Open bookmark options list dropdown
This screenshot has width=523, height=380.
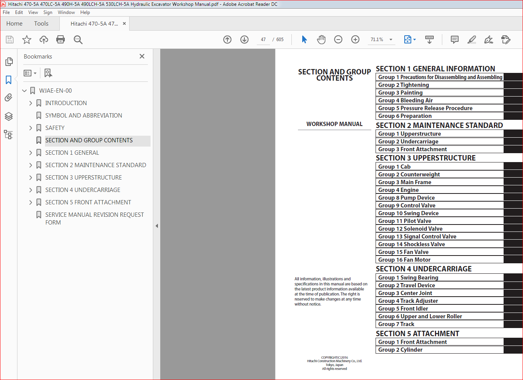click(30, 73)
